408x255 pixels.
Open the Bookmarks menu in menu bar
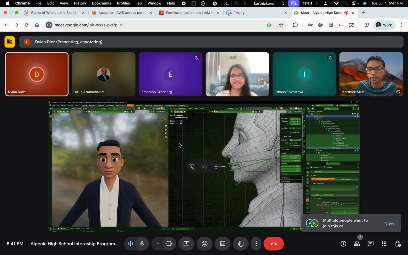coord(101,3)
